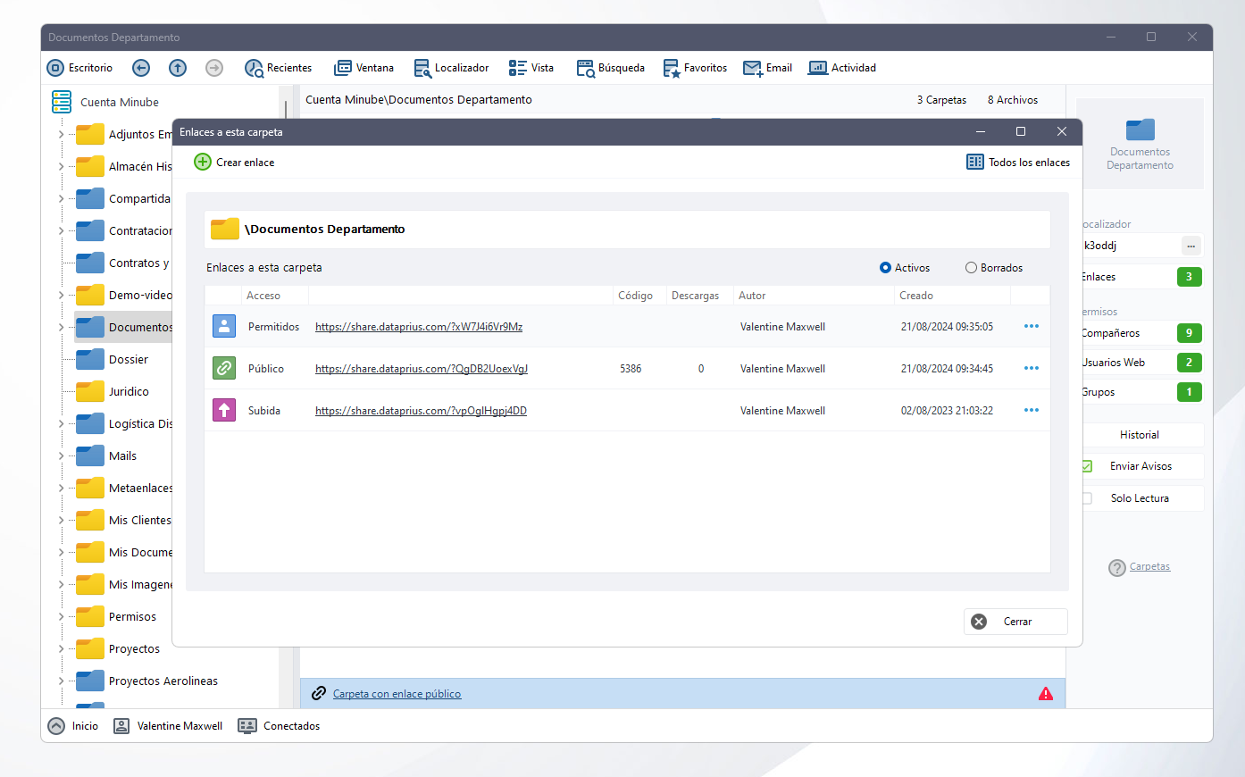The image size is (1245, 777).
Task: Open the Vista menu
Action: point(531,68)
